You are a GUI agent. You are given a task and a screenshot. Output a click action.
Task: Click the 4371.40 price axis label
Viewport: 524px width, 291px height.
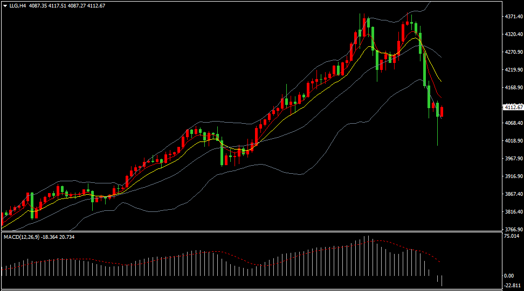click(512, 17)
